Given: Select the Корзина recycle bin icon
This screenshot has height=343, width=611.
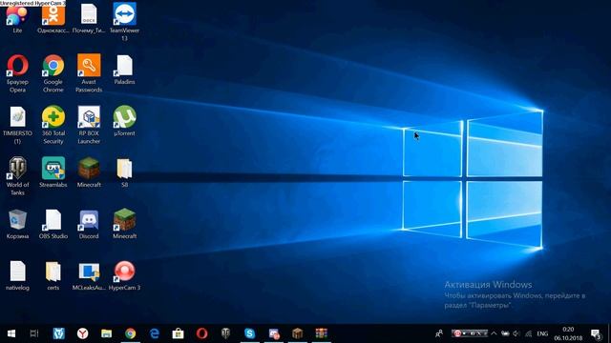Looking at the screenshot, I should coord(17,224).
